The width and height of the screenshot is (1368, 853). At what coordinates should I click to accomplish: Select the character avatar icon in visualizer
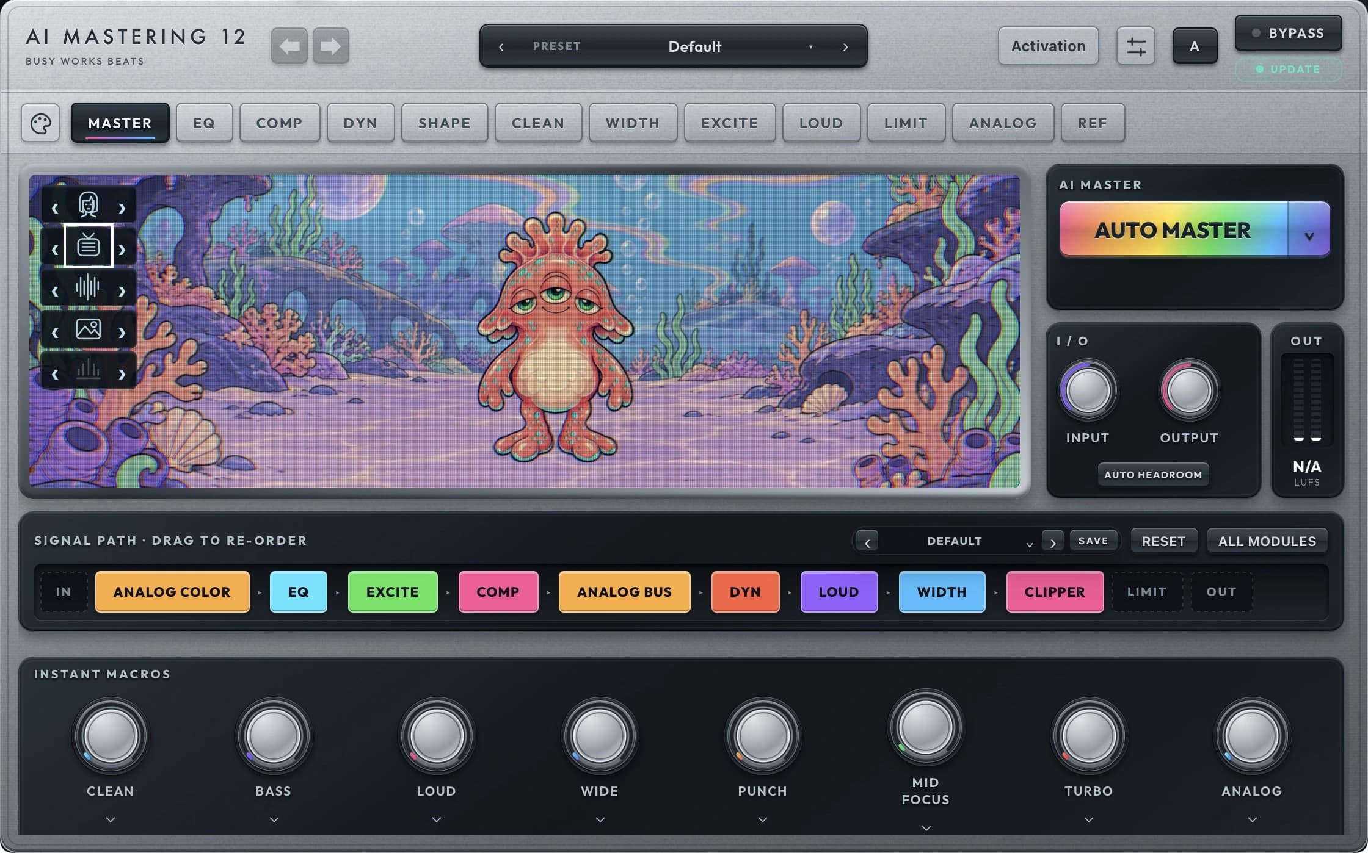tap(89, 205)
